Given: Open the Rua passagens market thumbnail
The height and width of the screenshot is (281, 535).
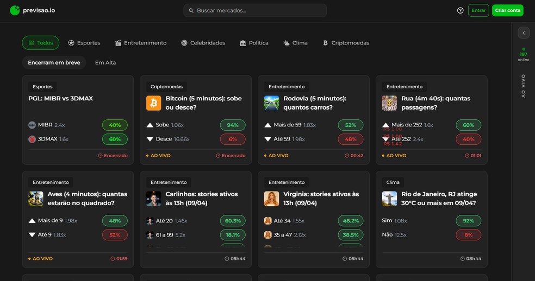Looking at the screenshot, I should pyautogui.click(x=389, y=103).
